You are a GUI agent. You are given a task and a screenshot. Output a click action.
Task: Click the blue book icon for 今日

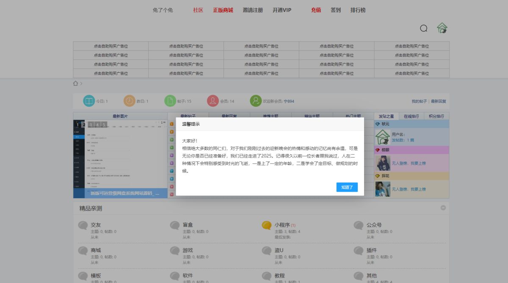(x=89, y=101)
